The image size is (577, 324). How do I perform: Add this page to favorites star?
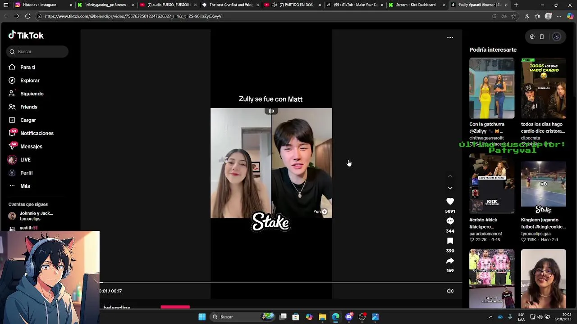[x=513, y=16]
